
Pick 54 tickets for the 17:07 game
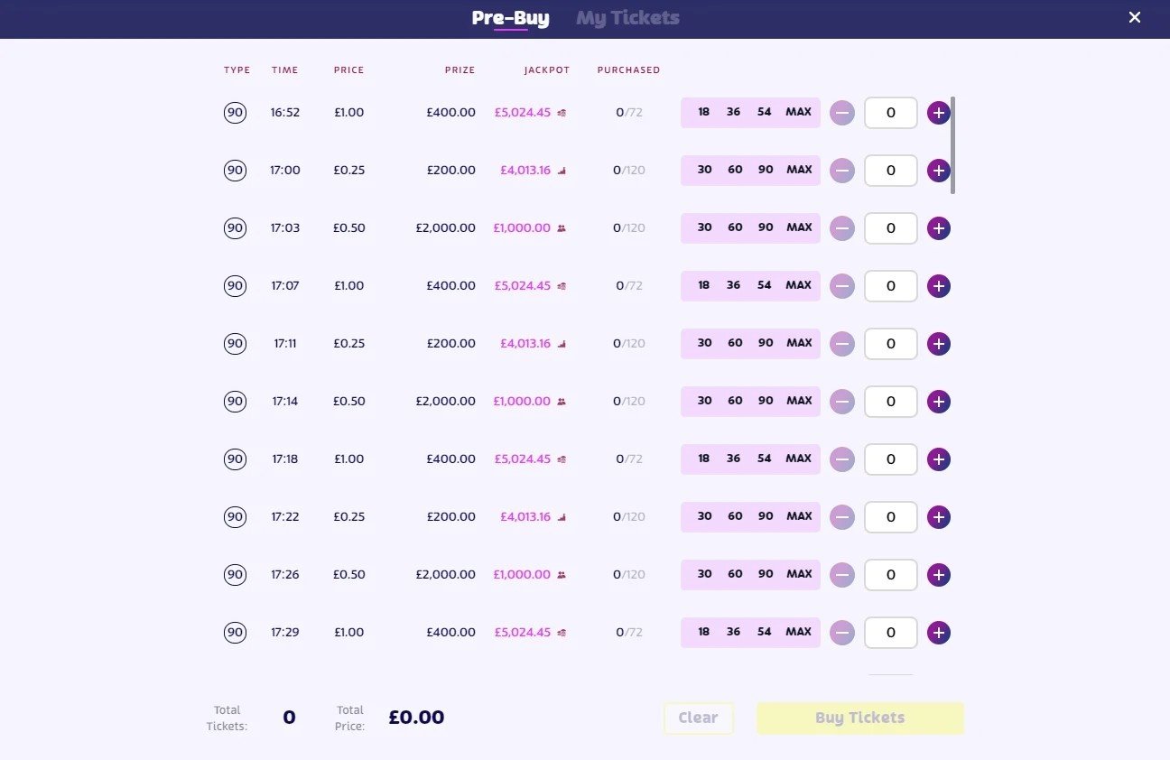(x=765, y=285)
